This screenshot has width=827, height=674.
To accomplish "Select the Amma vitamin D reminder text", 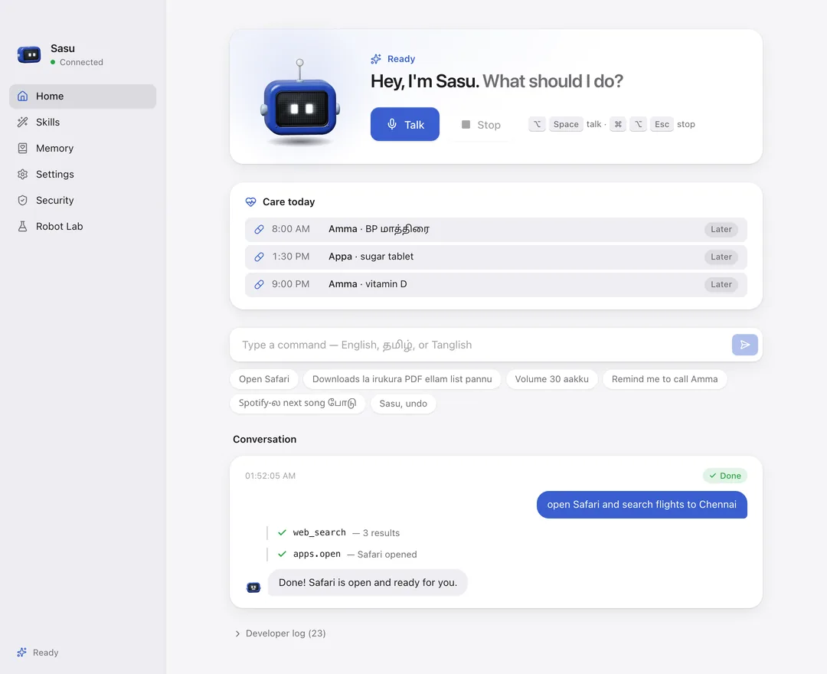I will pyautogui.click(x=368, y=283).
